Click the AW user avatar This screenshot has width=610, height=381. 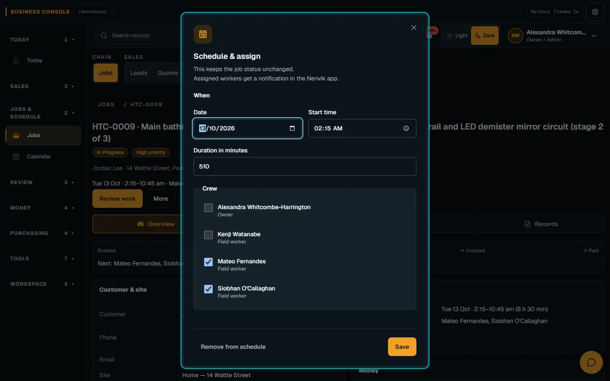pyautogui.click(x=515, y=36)
